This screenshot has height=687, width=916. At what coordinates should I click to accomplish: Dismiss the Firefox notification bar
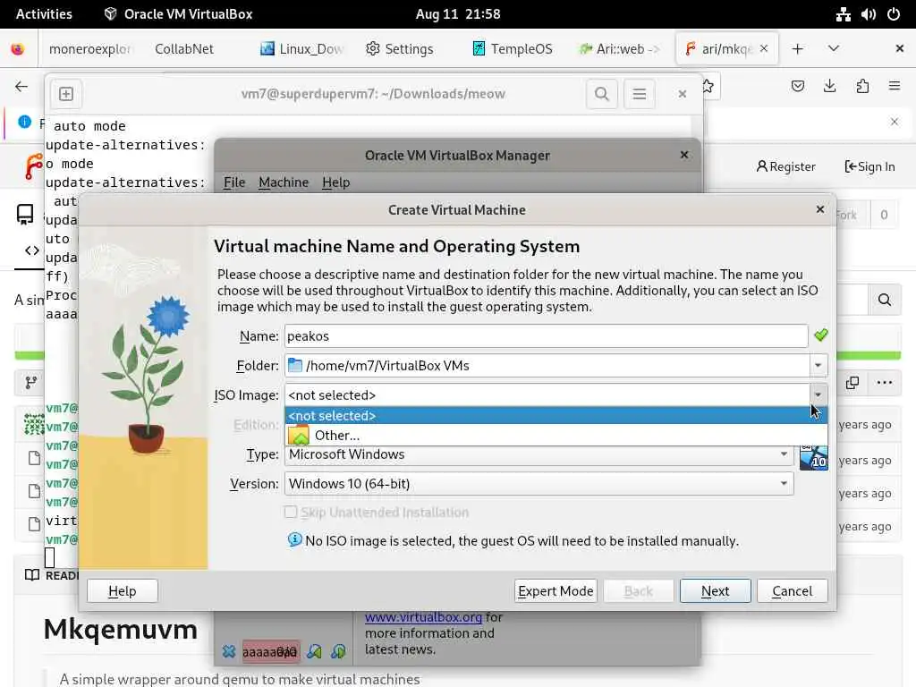coord(895,122)
